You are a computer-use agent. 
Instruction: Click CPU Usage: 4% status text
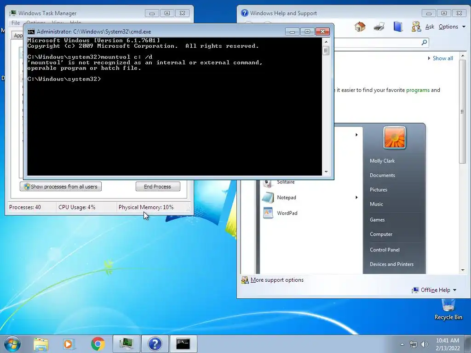click(x=77, y=207)
